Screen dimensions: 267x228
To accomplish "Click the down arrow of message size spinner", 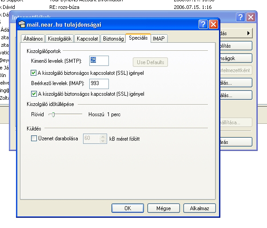I will [104, 141].
